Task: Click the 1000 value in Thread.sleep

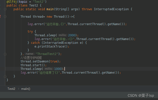Action: (x=58, y=69)
